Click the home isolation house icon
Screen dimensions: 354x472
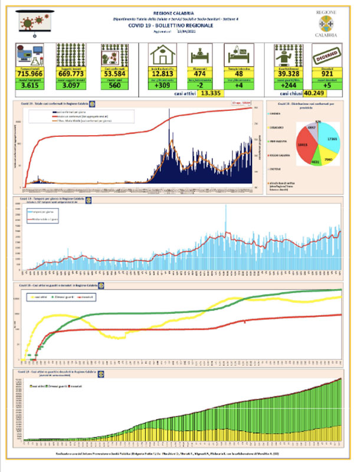(163, 55)
